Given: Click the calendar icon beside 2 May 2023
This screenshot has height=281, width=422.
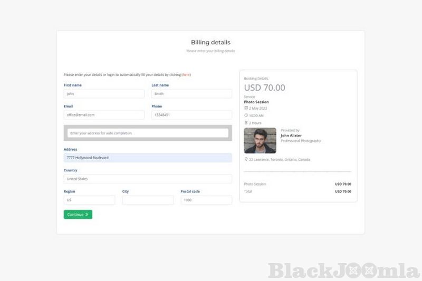Looking at the screenshot, I should tap(246, 108).
